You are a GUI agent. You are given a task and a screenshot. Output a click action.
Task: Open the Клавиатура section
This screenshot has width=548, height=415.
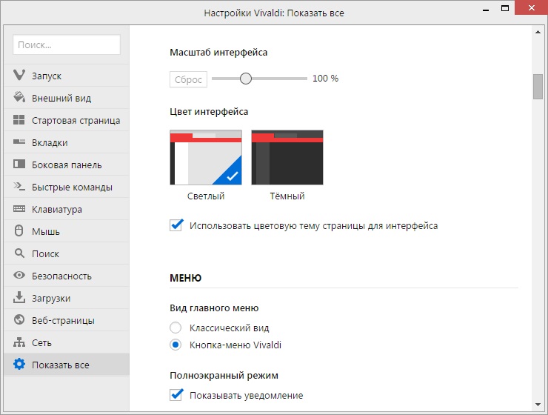67,209
